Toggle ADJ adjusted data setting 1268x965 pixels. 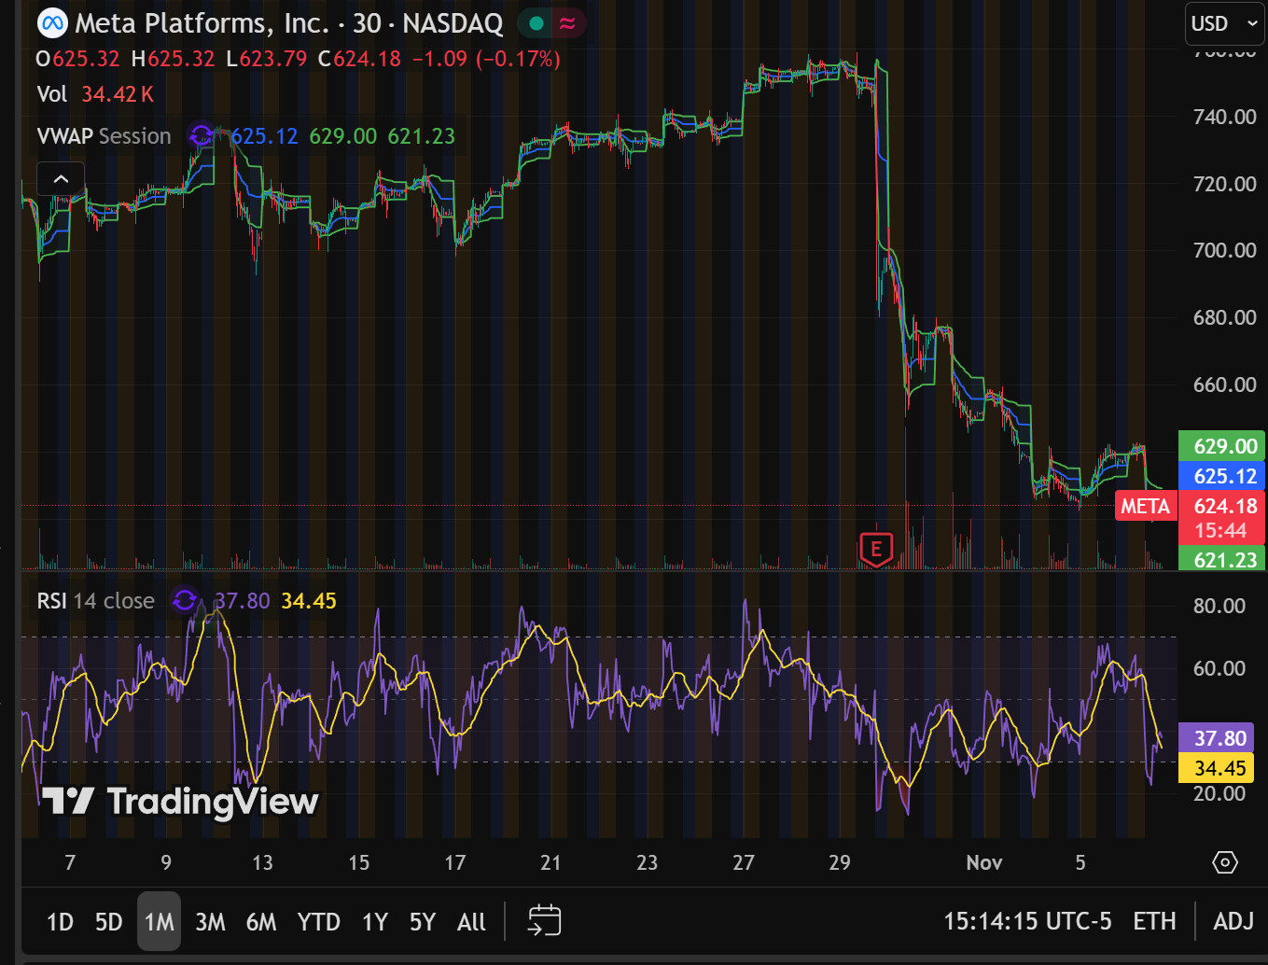pyautogui.click(x=1233, y=921)
